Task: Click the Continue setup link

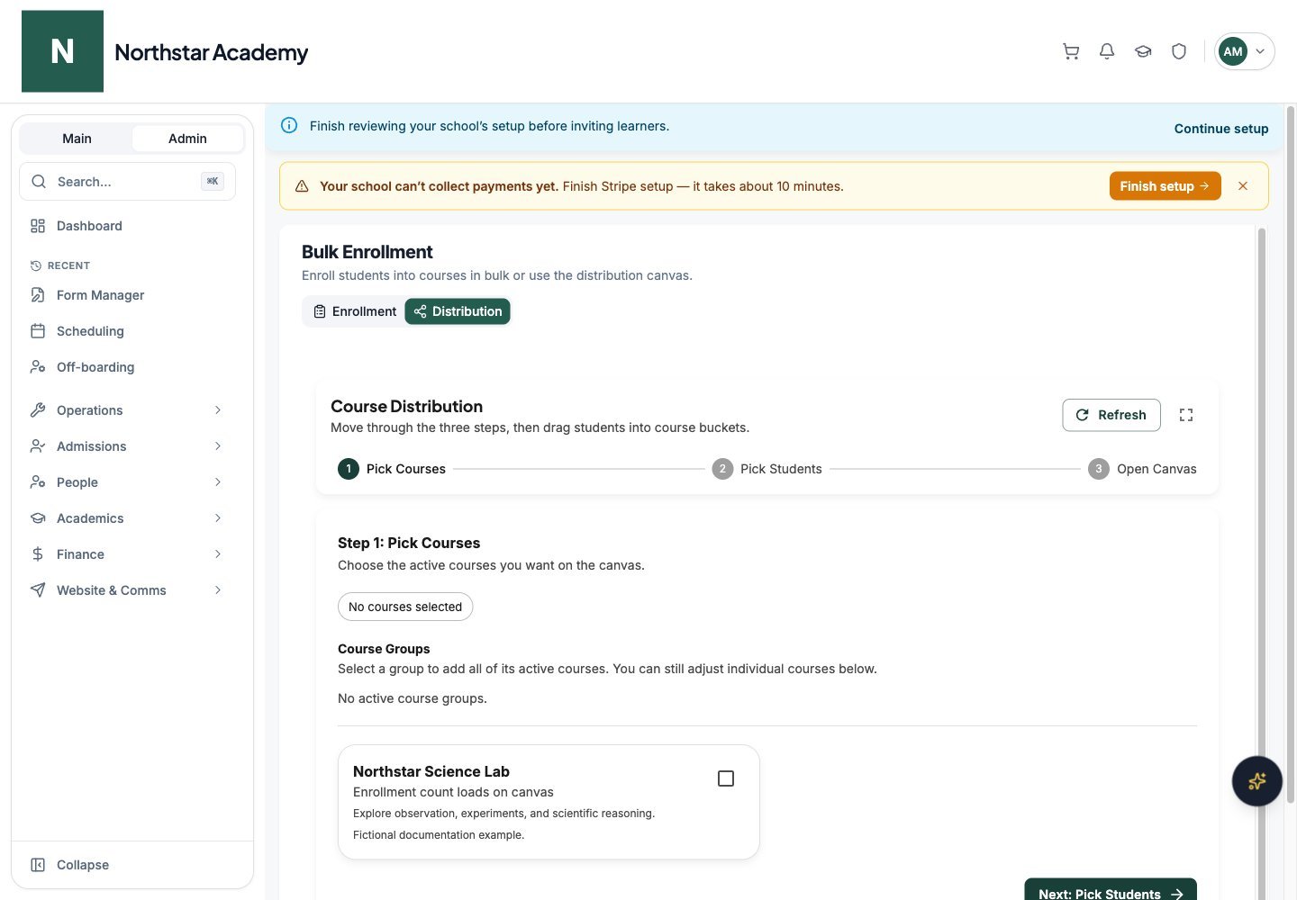Action: (x=1221, y=129)
